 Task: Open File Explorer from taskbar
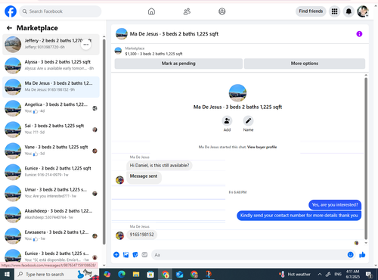pyautogui.click(x=136, y=274)
